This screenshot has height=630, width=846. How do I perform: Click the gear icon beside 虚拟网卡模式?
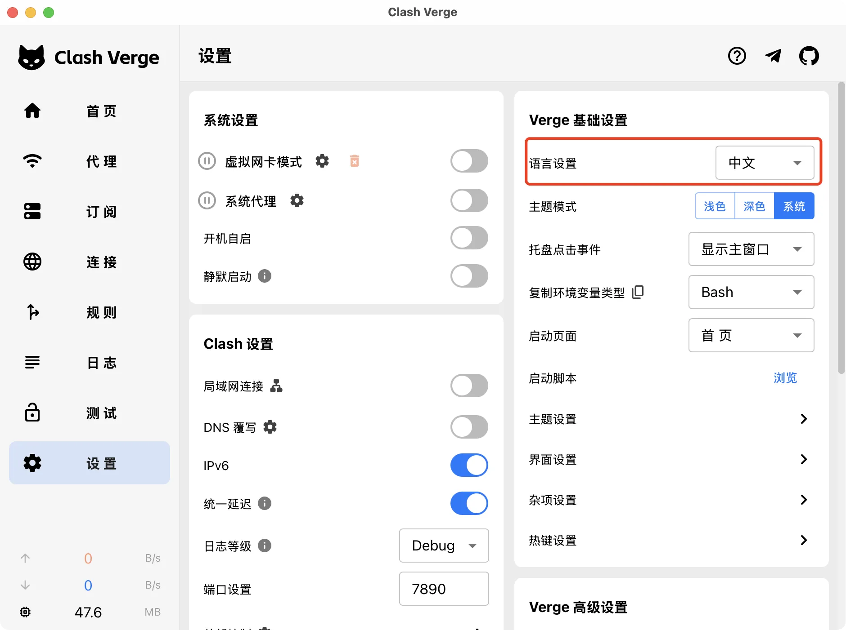(323, 161)
